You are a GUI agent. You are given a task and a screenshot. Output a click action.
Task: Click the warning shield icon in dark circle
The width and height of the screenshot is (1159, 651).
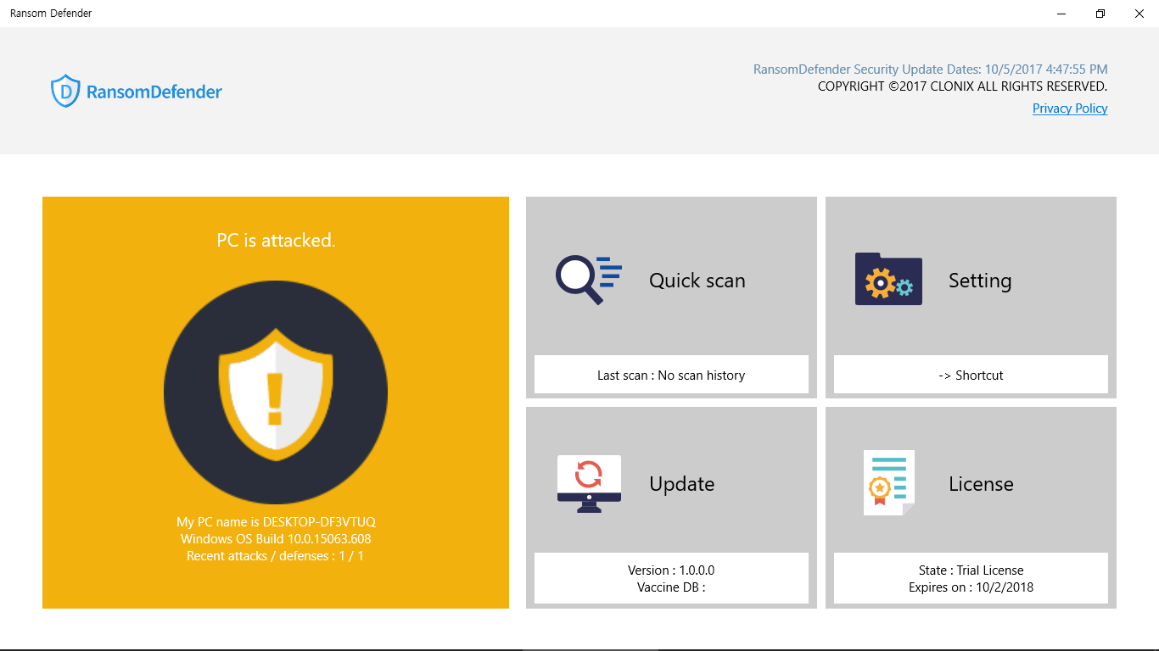(276, 392)
